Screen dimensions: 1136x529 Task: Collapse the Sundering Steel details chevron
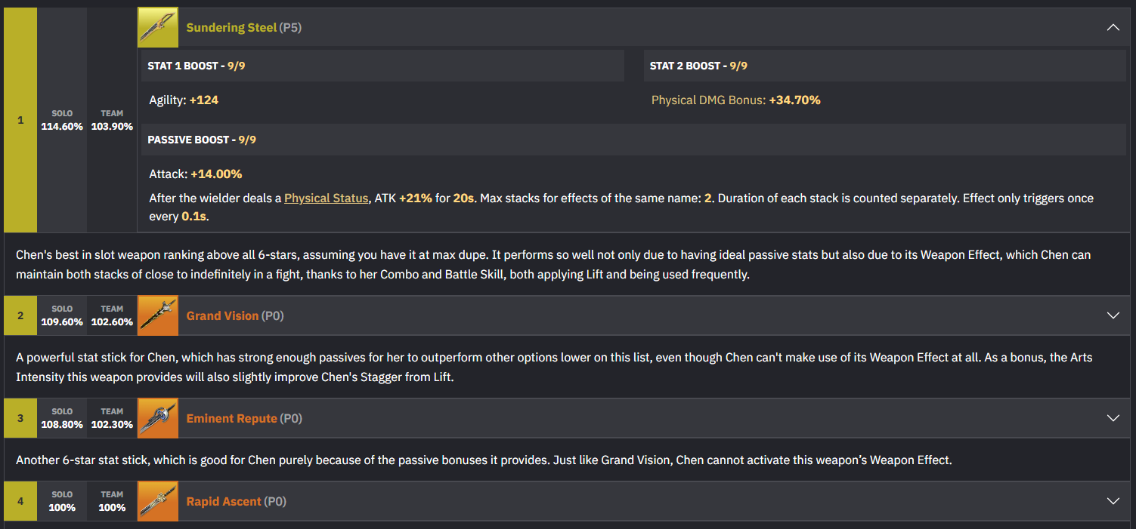point(1113,27)
